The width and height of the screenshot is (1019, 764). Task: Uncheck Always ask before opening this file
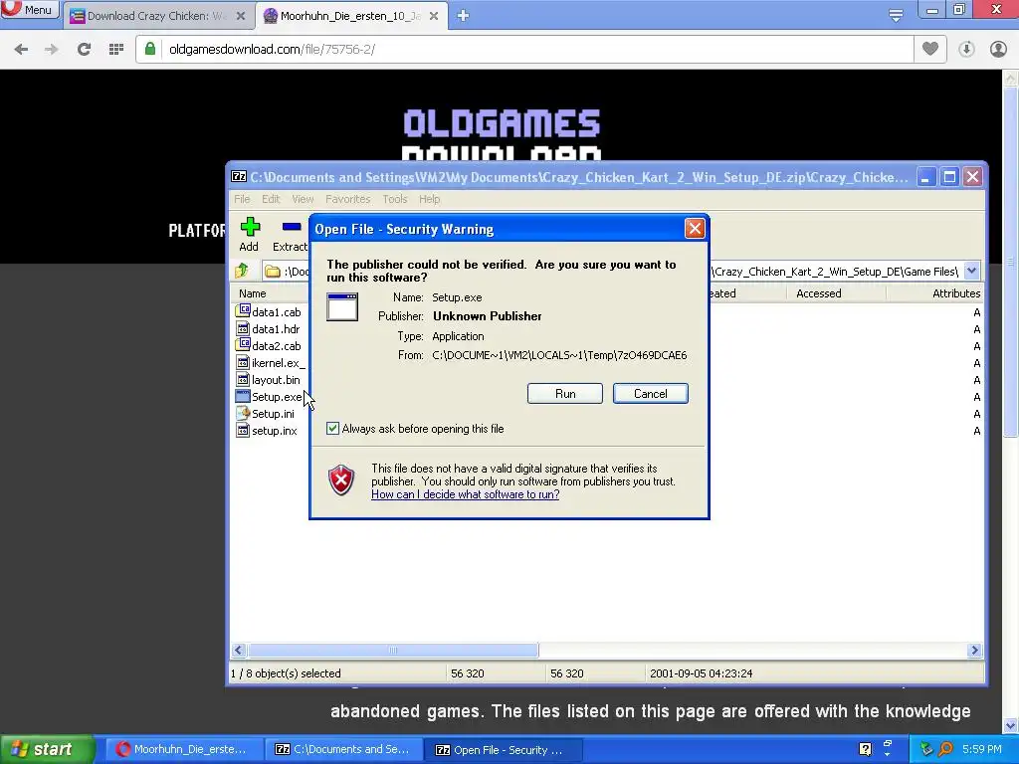(332, 429)
